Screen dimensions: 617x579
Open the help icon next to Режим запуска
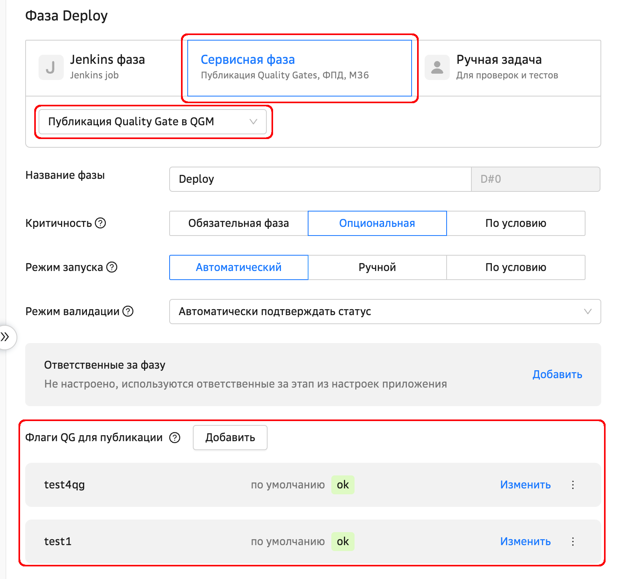click(112, 267)
